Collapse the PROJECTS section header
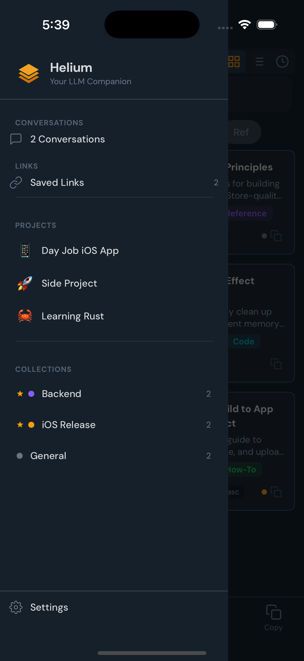The image size is (304, 661). tap(36, 225)
